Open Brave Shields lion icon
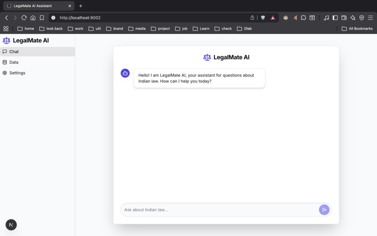The image size is (377, 236). coord(263,18)
